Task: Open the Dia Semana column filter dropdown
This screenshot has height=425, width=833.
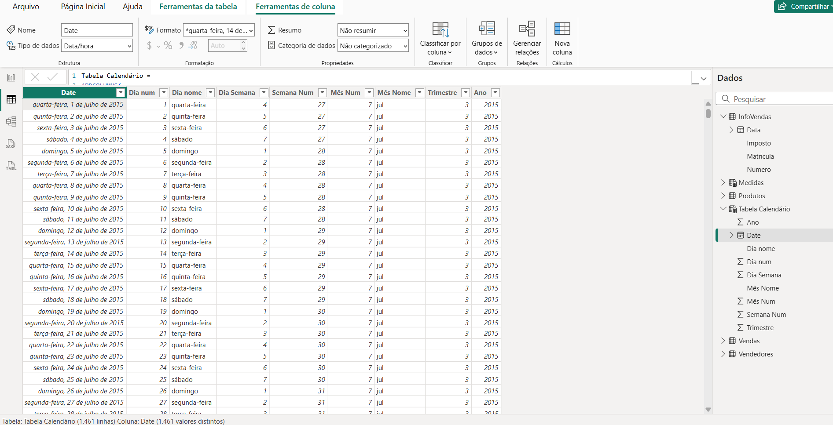Action: point(264,93)
